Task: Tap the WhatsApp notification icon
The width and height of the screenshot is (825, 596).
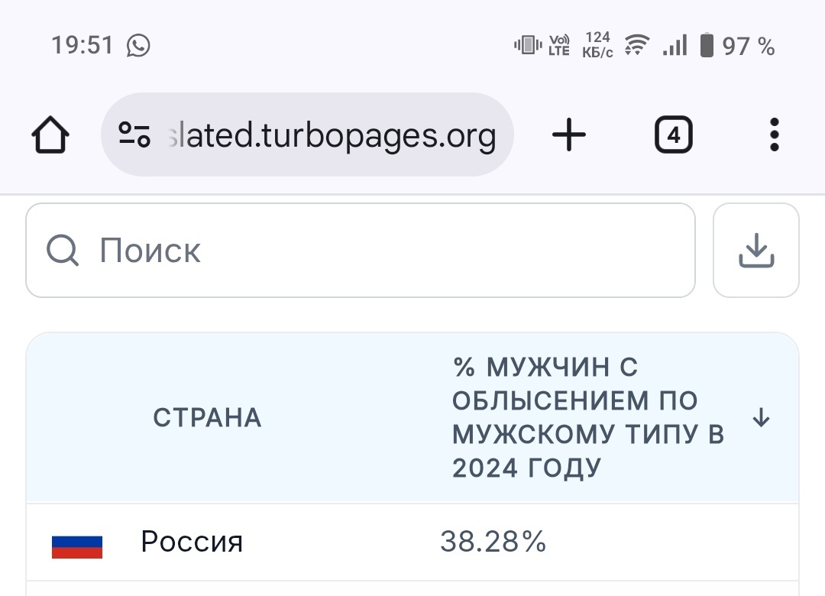Action: click(138, 46)
